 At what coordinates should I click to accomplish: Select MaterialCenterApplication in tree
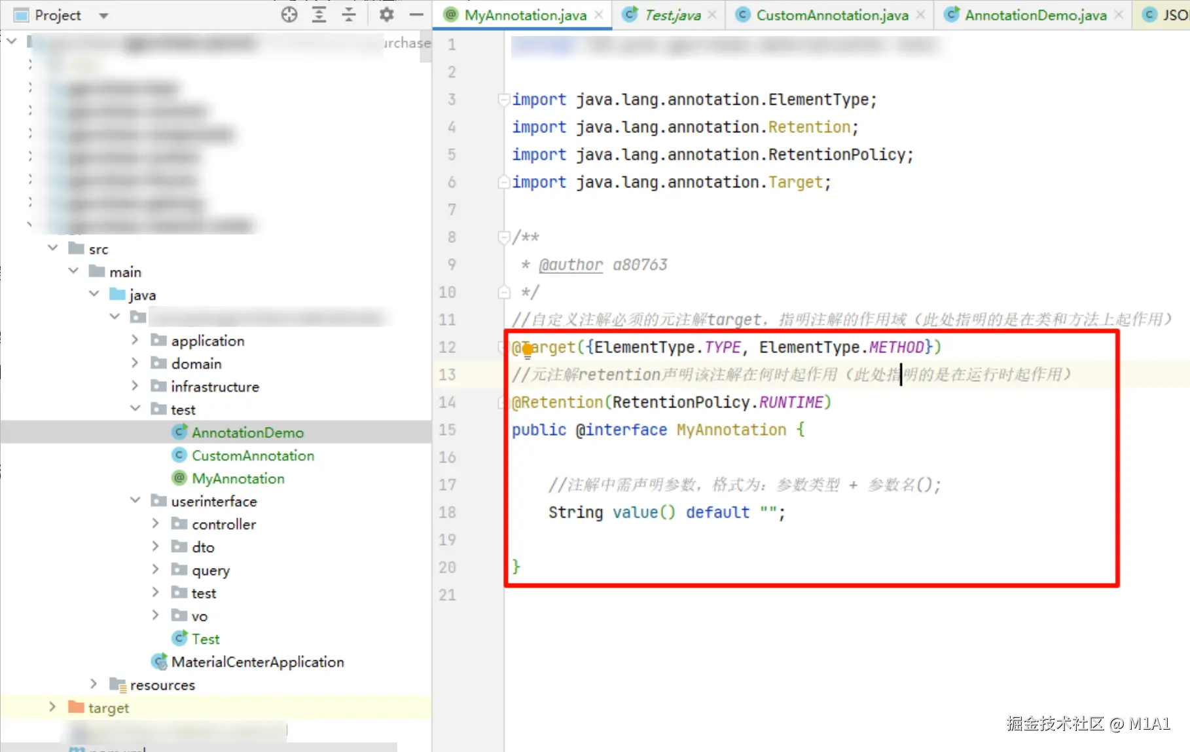[257, 662]
